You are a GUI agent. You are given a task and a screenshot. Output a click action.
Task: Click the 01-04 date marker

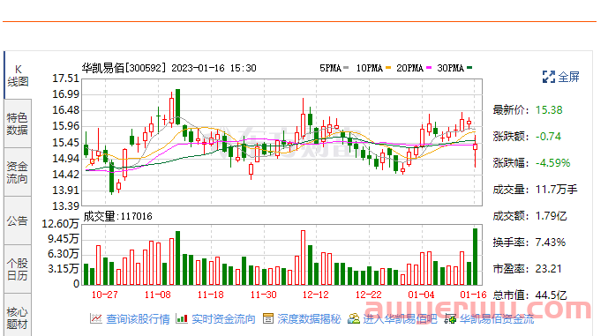click(x=422, y=295)
